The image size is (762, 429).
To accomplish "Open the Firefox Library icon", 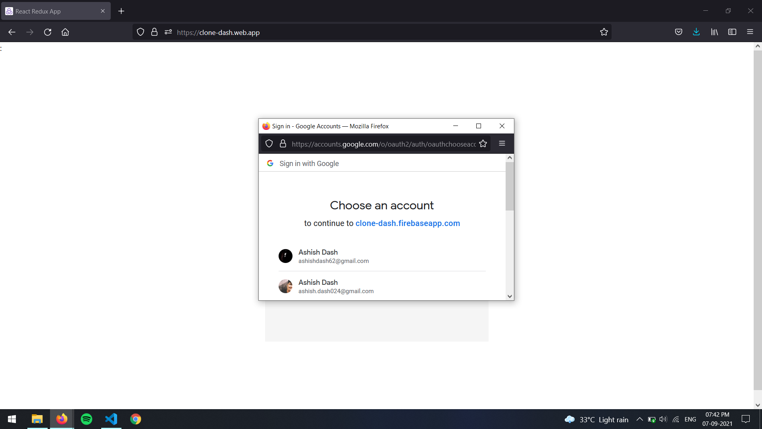I will pyautogui.click(x=714, y=32).
